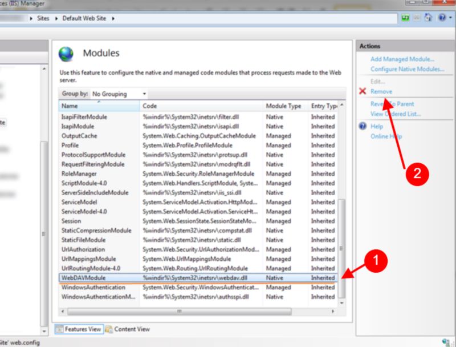Screen dimensions: 456x347
Task: Click the Help icon in the Actions pane
Action: pyautogui.click(x=363, y=126)
